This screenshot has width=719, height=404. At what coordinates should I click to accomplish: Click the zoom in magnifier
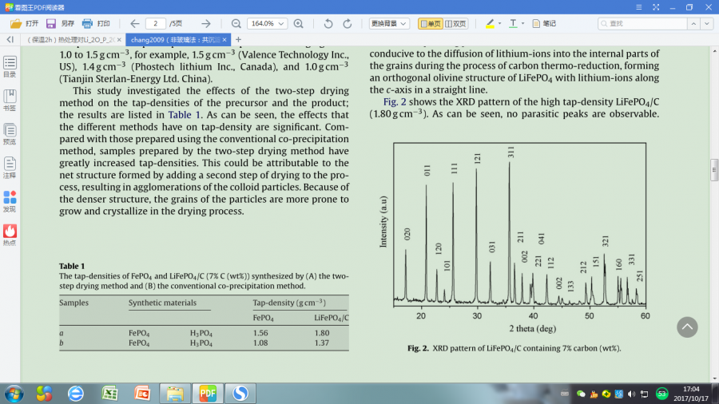[298, 24]
